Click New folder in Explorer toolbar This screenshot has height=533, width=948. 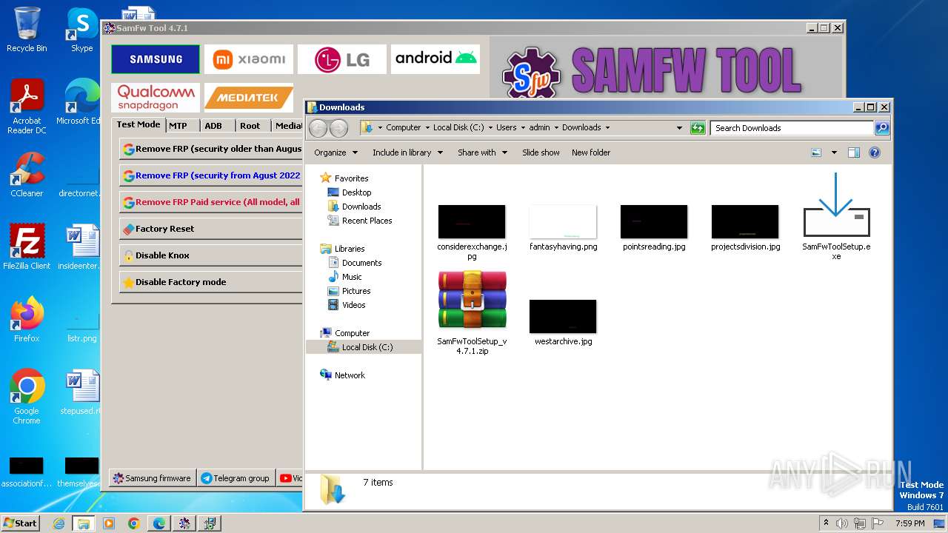(x=591, y=152)
